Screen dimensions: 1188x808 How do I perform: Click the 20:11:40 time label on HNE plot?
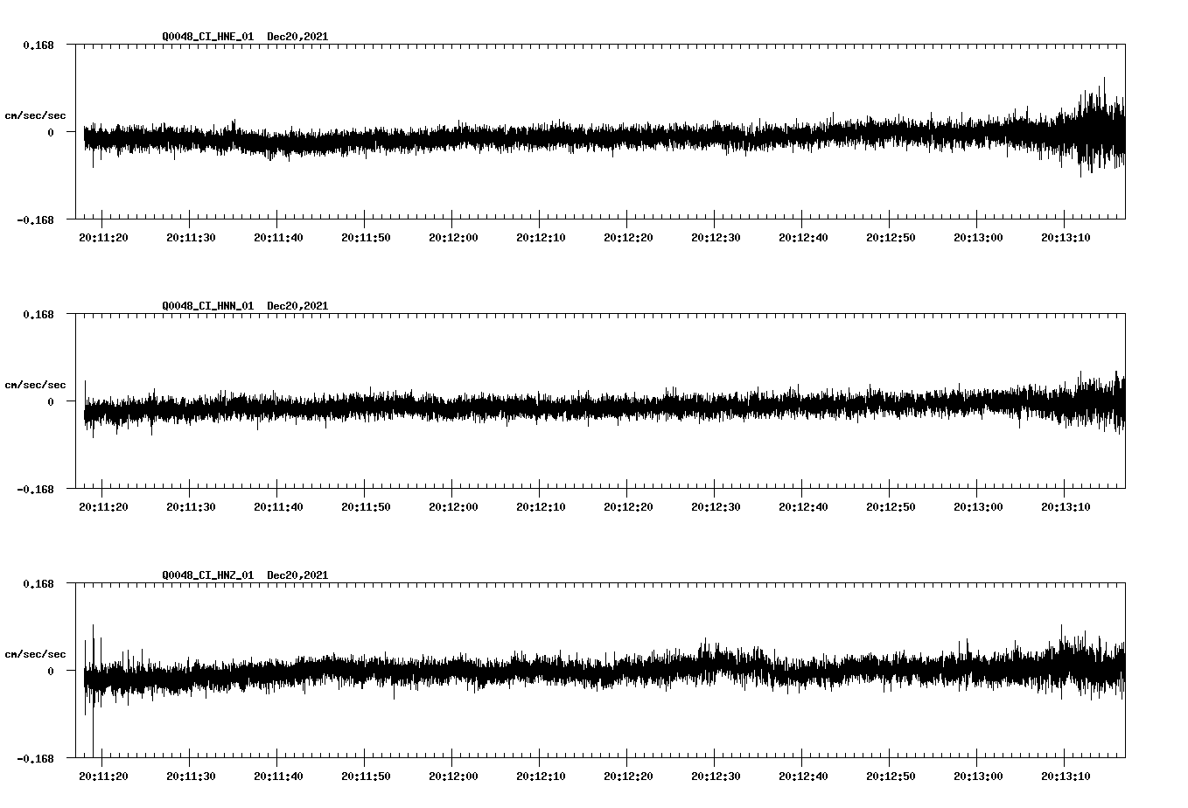(x=278, y=238)
